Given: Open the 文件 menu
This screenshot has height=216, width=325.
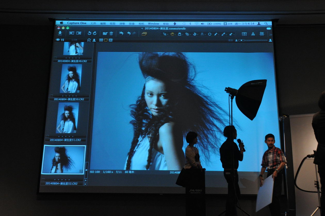Looking at the screenshot, I should (93, 23).
